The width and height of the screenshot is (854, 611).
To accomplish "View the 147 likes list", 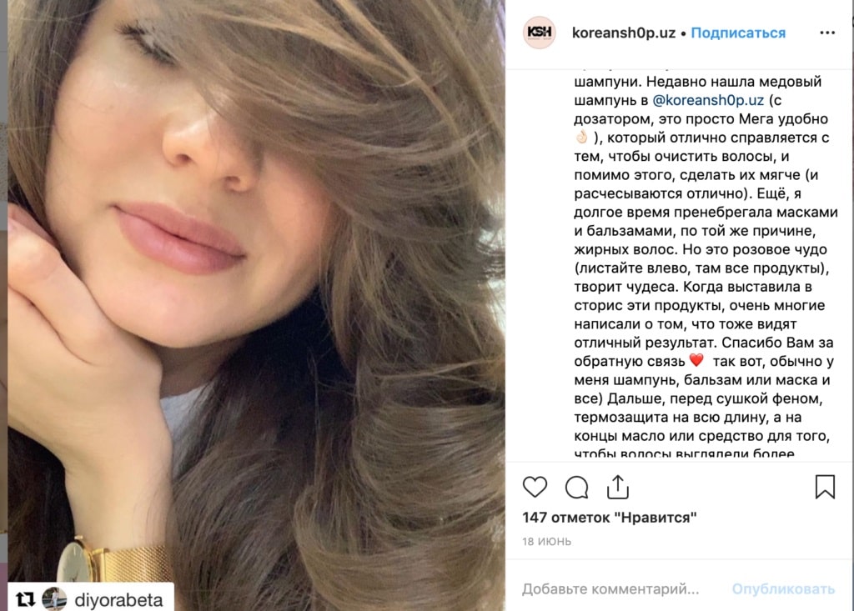I will coord(610,518).
